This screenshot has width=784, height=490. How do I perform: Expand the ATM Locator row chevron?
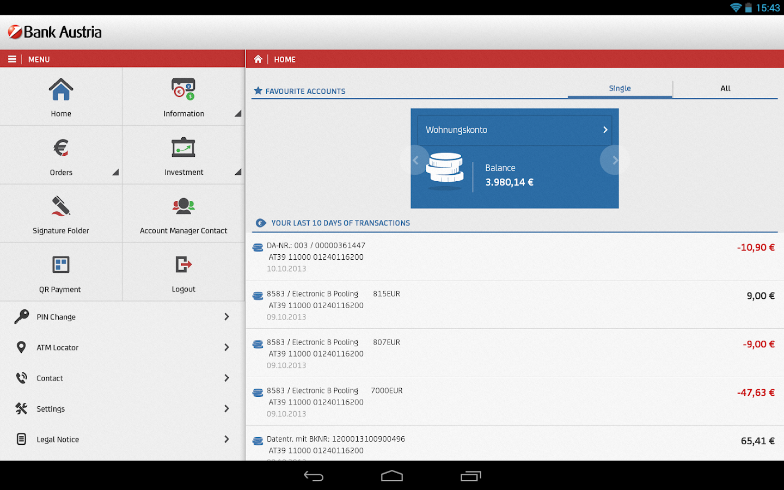(x=226, y=347)
